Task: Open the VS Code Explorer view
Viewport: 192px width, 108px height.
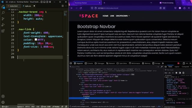Action: pyautogui.click(x=3, y=7)
